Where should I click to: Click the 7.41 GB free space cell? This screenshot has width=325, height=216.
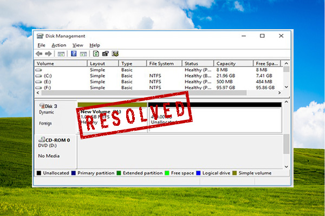[264, 76]
